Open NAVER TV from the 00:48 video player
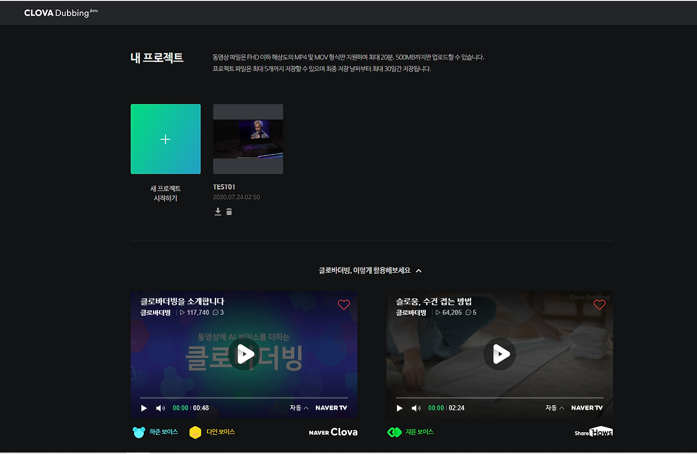 tap(331, 408)
